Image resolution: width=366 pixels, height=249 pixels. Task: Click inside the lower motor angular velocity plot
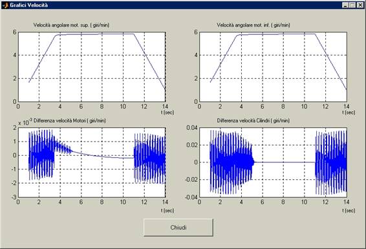click(273, 67)
